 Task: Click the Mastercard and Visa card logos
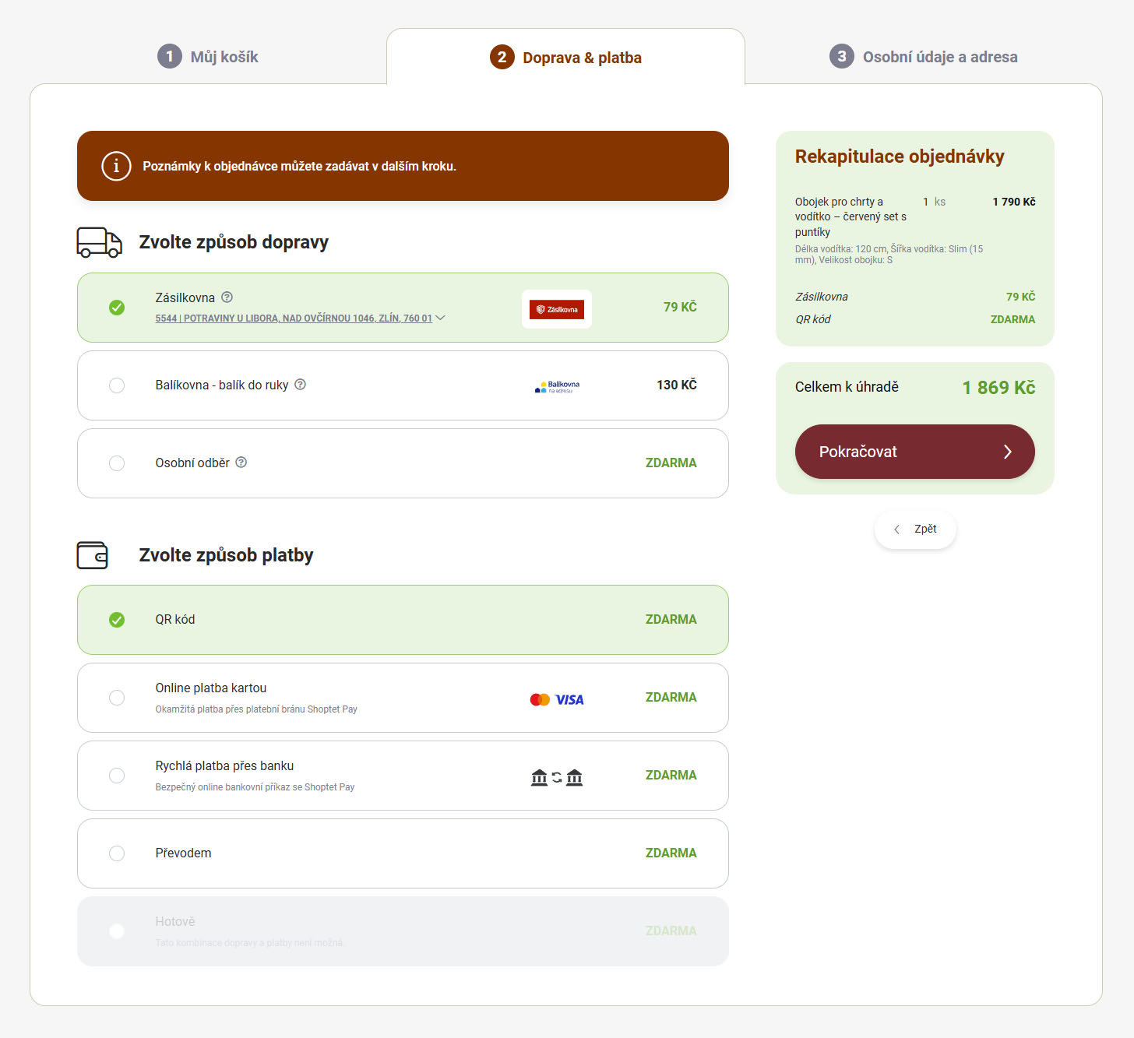(x=557, y=699)
